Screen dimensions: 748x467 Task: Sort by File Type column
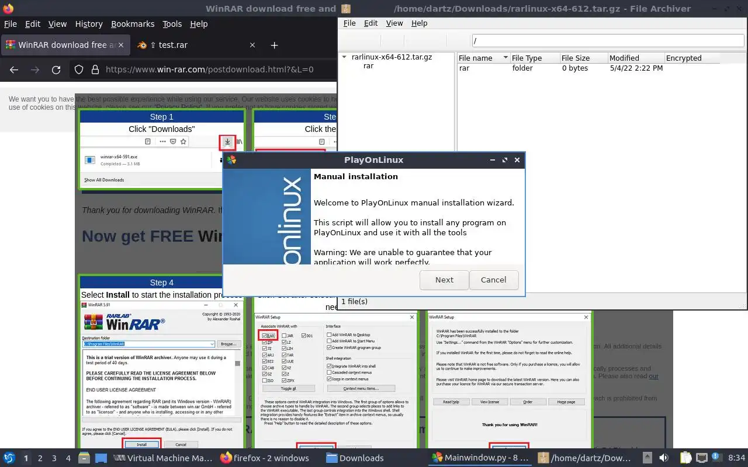pyautogui.click(x=534, y=58)
